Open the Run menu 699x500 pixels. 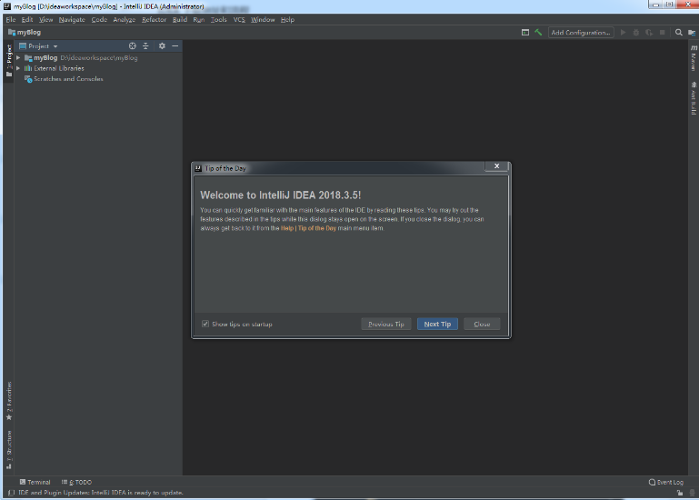click(x=199, y=20)
